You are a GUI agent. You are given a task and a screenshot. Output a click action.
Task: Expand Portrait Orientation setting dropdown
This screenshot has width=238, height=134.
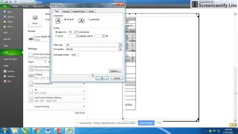pos(84,84)
